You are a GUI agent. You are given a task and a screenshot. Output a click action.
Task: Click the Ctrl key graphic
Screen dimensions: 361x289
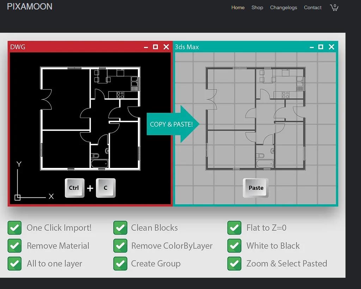click(x=75, y=188)
